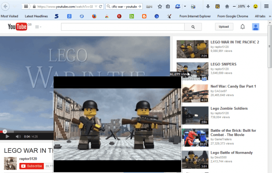Open the YouTube guide menu dropdown
The width and height of the screenshot is (272, 173).
click(38, 27)
